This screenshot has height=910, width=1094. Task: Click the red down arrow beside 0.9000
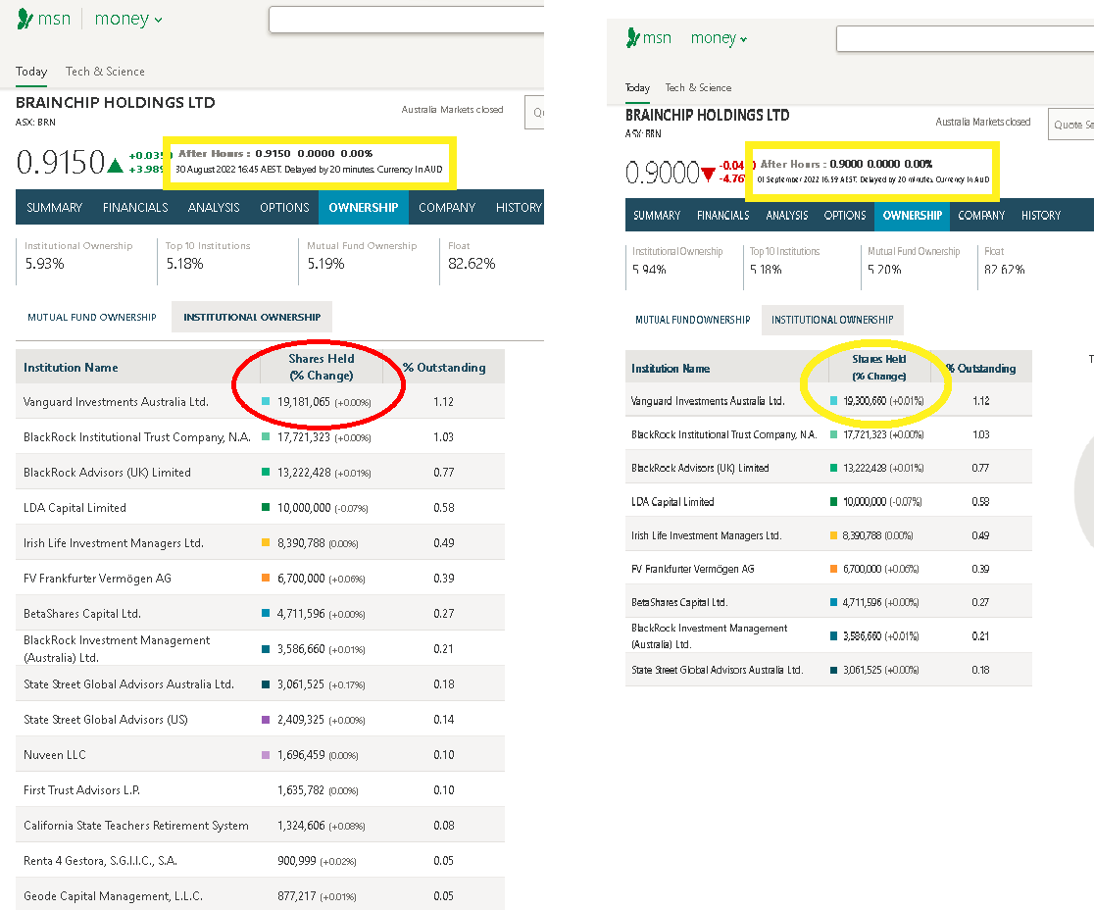click(708, 175)
